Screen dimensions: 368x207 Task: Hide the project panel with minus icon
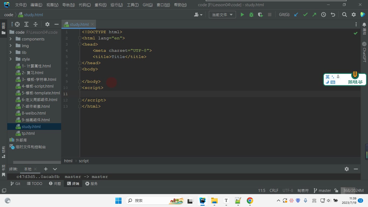57,24
